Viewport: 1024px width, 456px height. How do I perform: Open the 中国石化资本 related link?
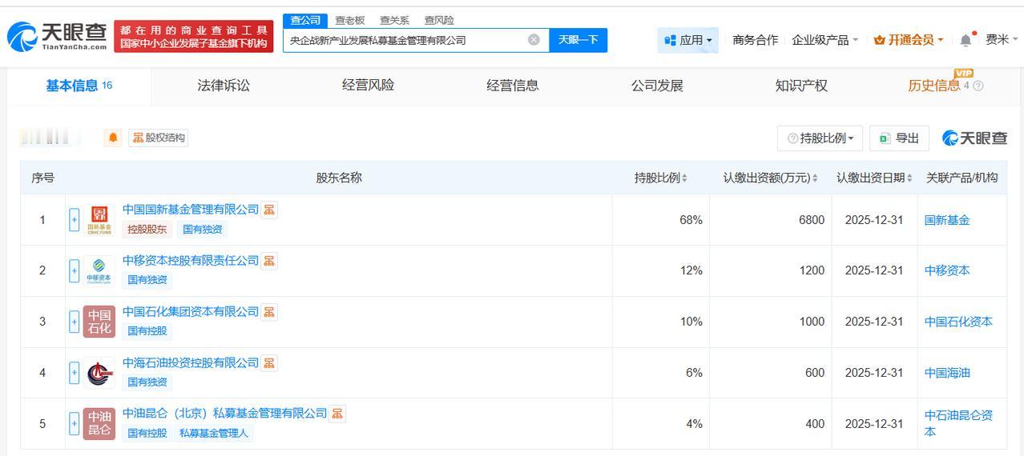pos(958,322)
